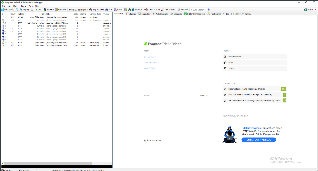Click the FiddlerEverywhere hyperlink
This screenshot has height=171, width=318.
tap(251, 128)
